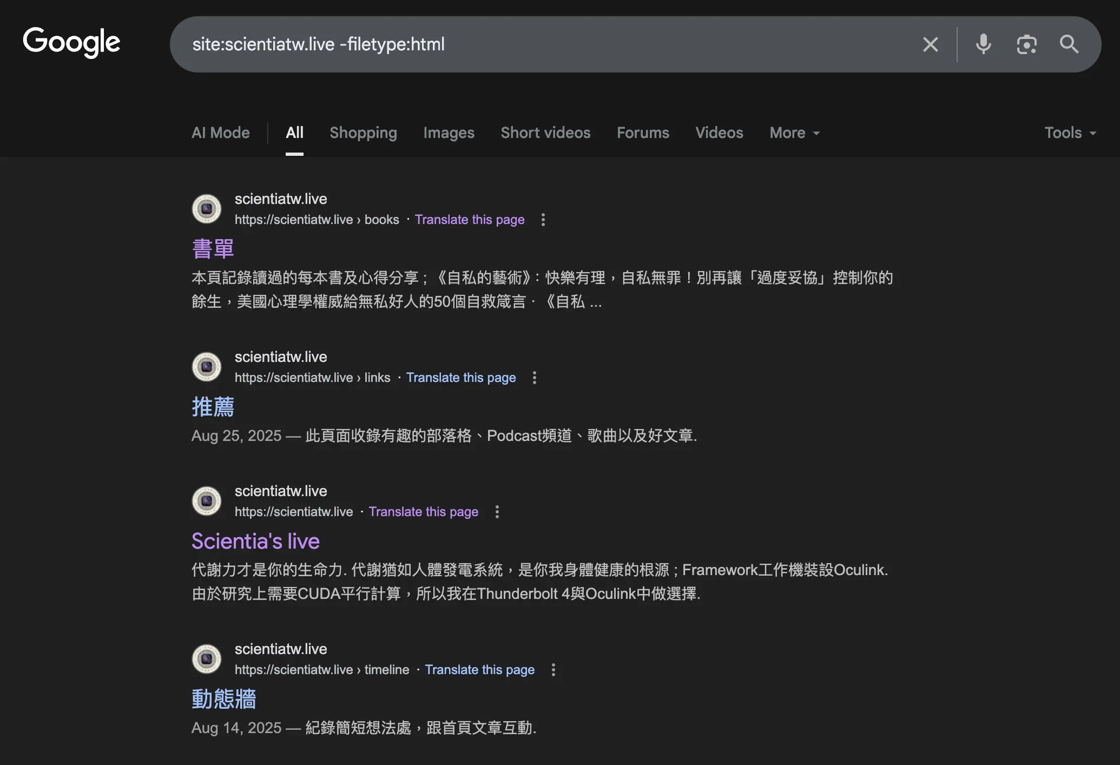Viewport: 1120px width, 765px height.
Task: Start voice search with microphone icon
Action: (983, 44)
